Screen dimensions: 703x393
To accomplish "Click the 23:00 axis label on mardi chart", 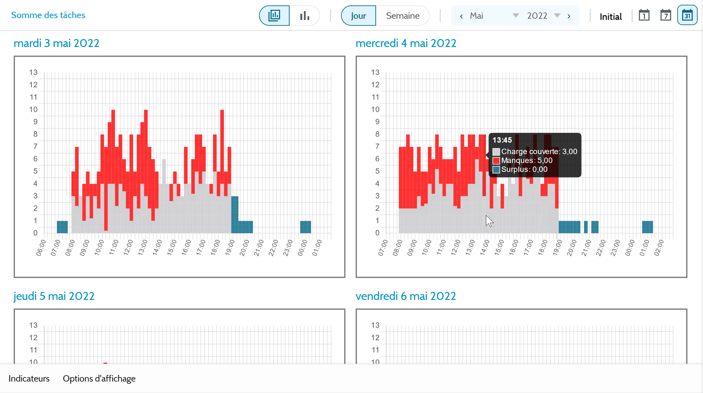I will point(288,248).
